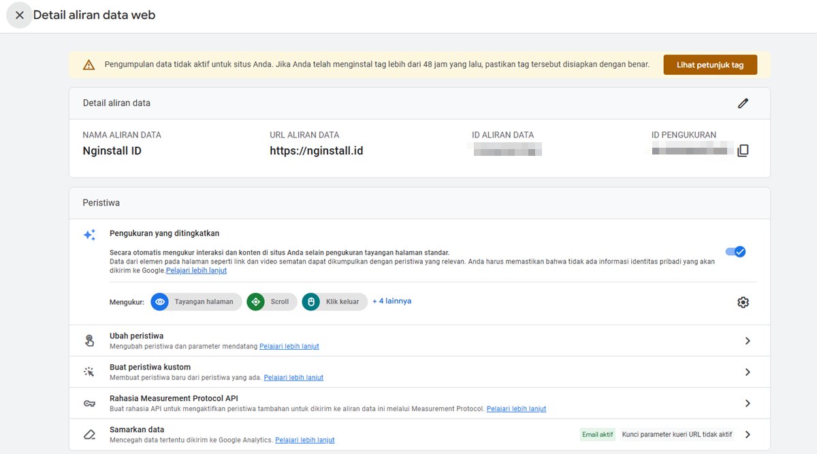The image size is (817, 454).
Task: Expand Buat peristiwa kustom row chevron
Action: (x=748, y=372)
